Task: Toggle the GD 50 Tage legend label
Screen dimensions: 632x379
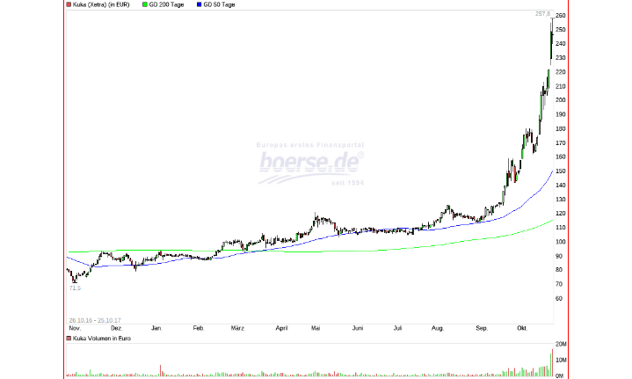Action: tap(220, 4)
